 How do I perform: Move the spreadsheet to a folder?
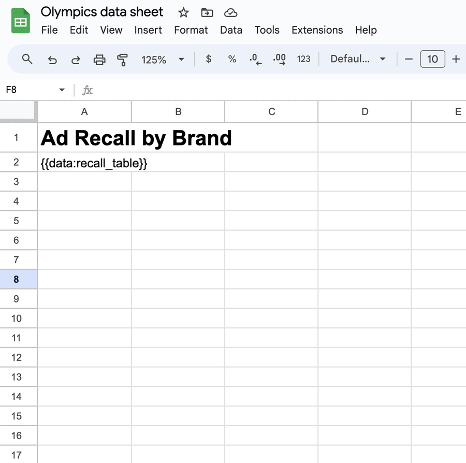207,12
